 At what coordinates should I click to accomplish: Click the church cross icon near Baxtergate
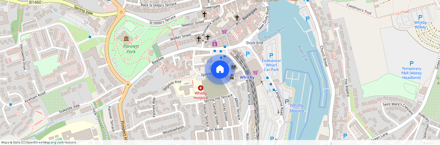[237, 18]
